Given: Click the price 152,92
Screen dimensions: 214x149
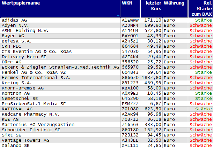Looking at the screenshot, I should [153, 130].
